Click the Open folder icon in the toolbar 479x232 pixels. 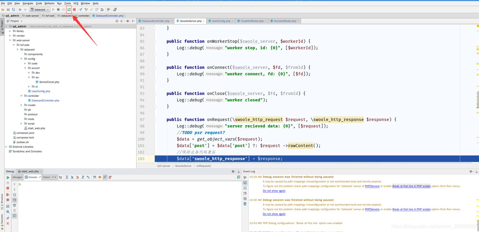click(x=3, y=10)
